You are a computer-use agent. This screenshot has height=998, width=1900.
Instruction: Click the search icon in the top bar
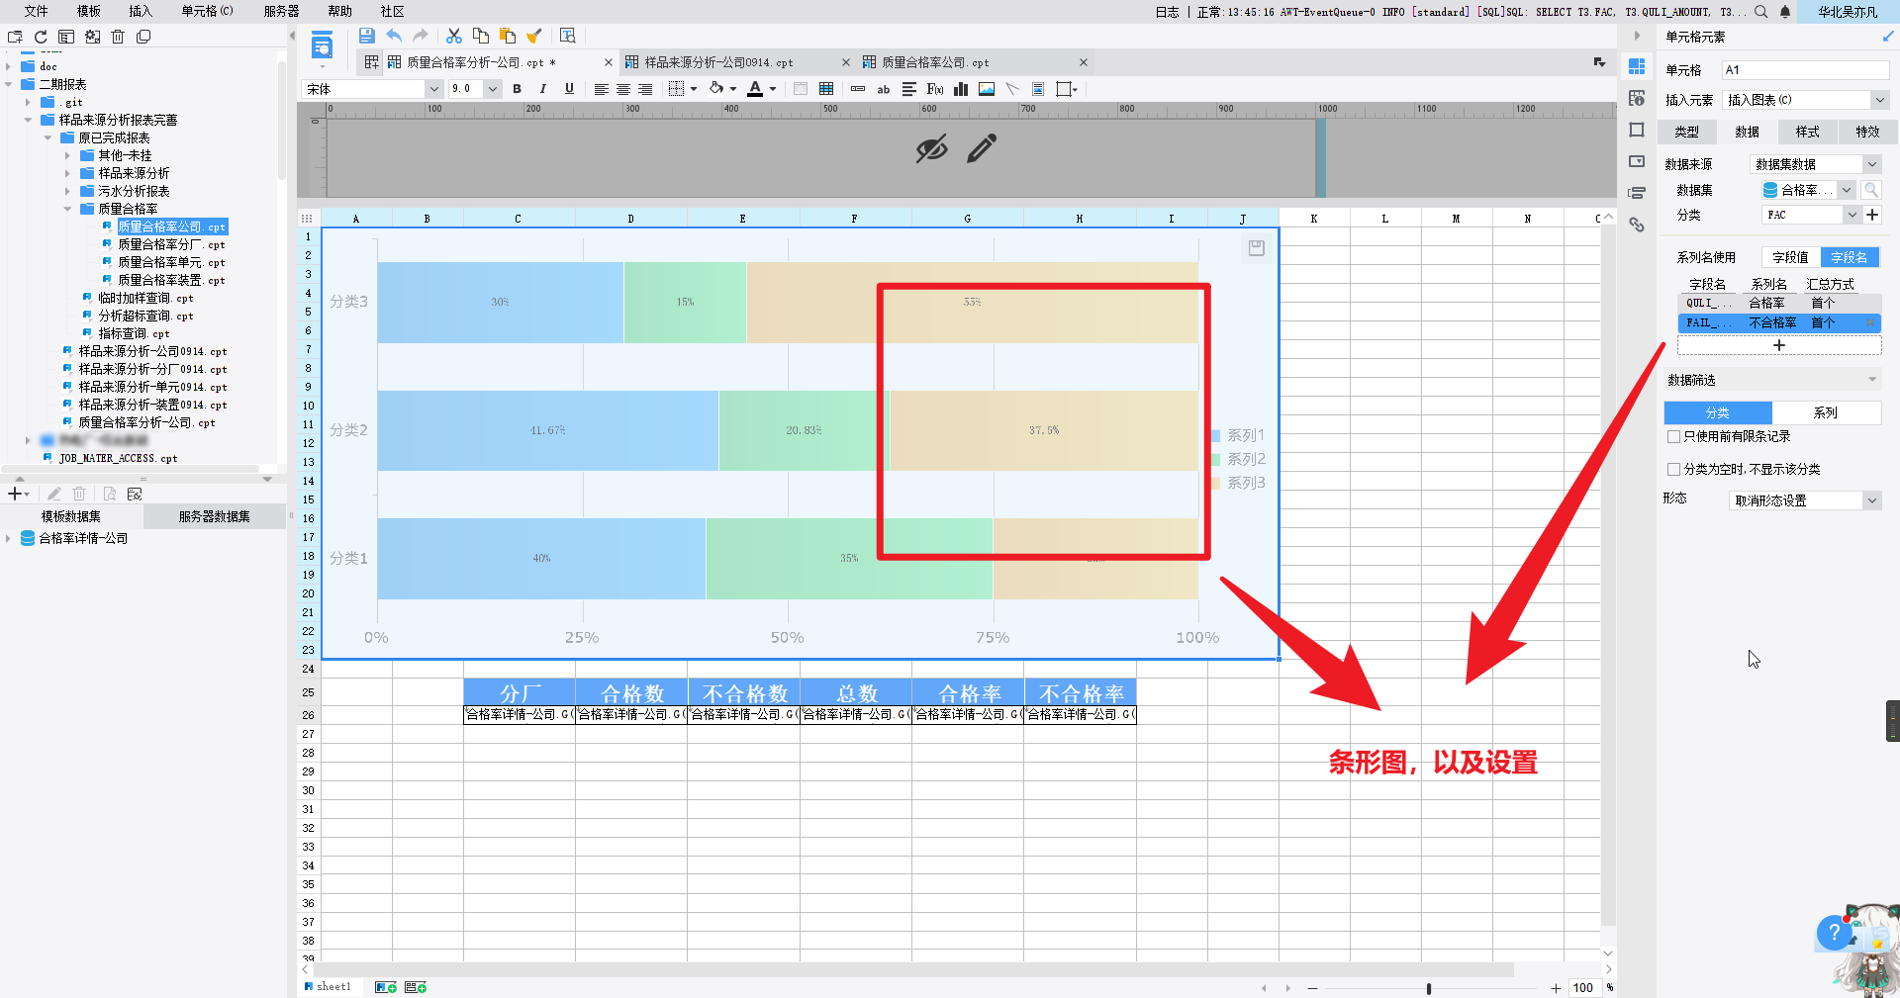[x=1761, y=12]
